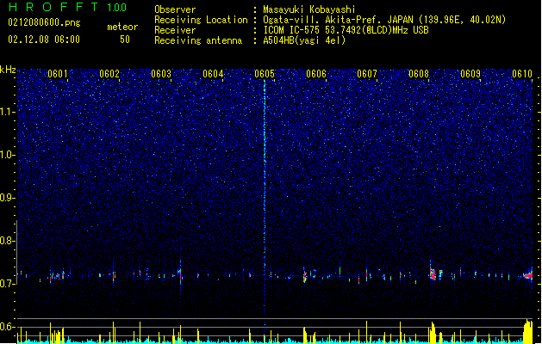The width and height of the screenshot is (542, 344).
Task: Click time marker 0606
Action: 316,74
